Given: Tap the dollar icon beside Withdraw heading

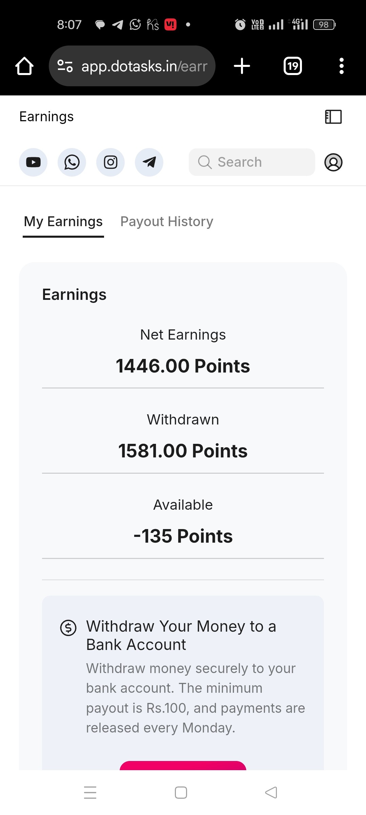Looking at the screenshot, I should (x=68, y=628).
